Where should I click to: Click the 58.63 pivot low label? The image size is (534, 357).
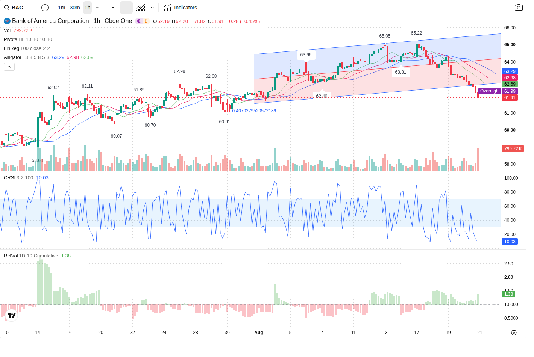point(37,160)
